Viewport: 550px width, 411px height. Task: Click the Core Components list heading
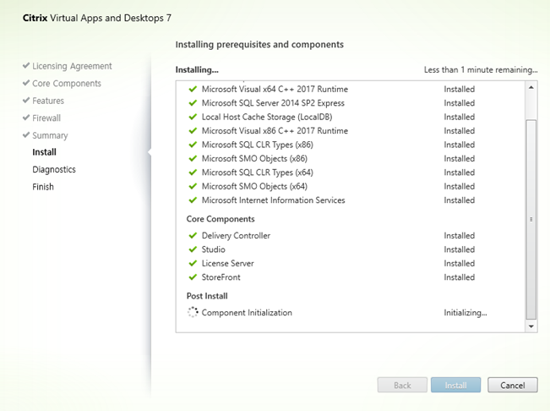[221, 219]
